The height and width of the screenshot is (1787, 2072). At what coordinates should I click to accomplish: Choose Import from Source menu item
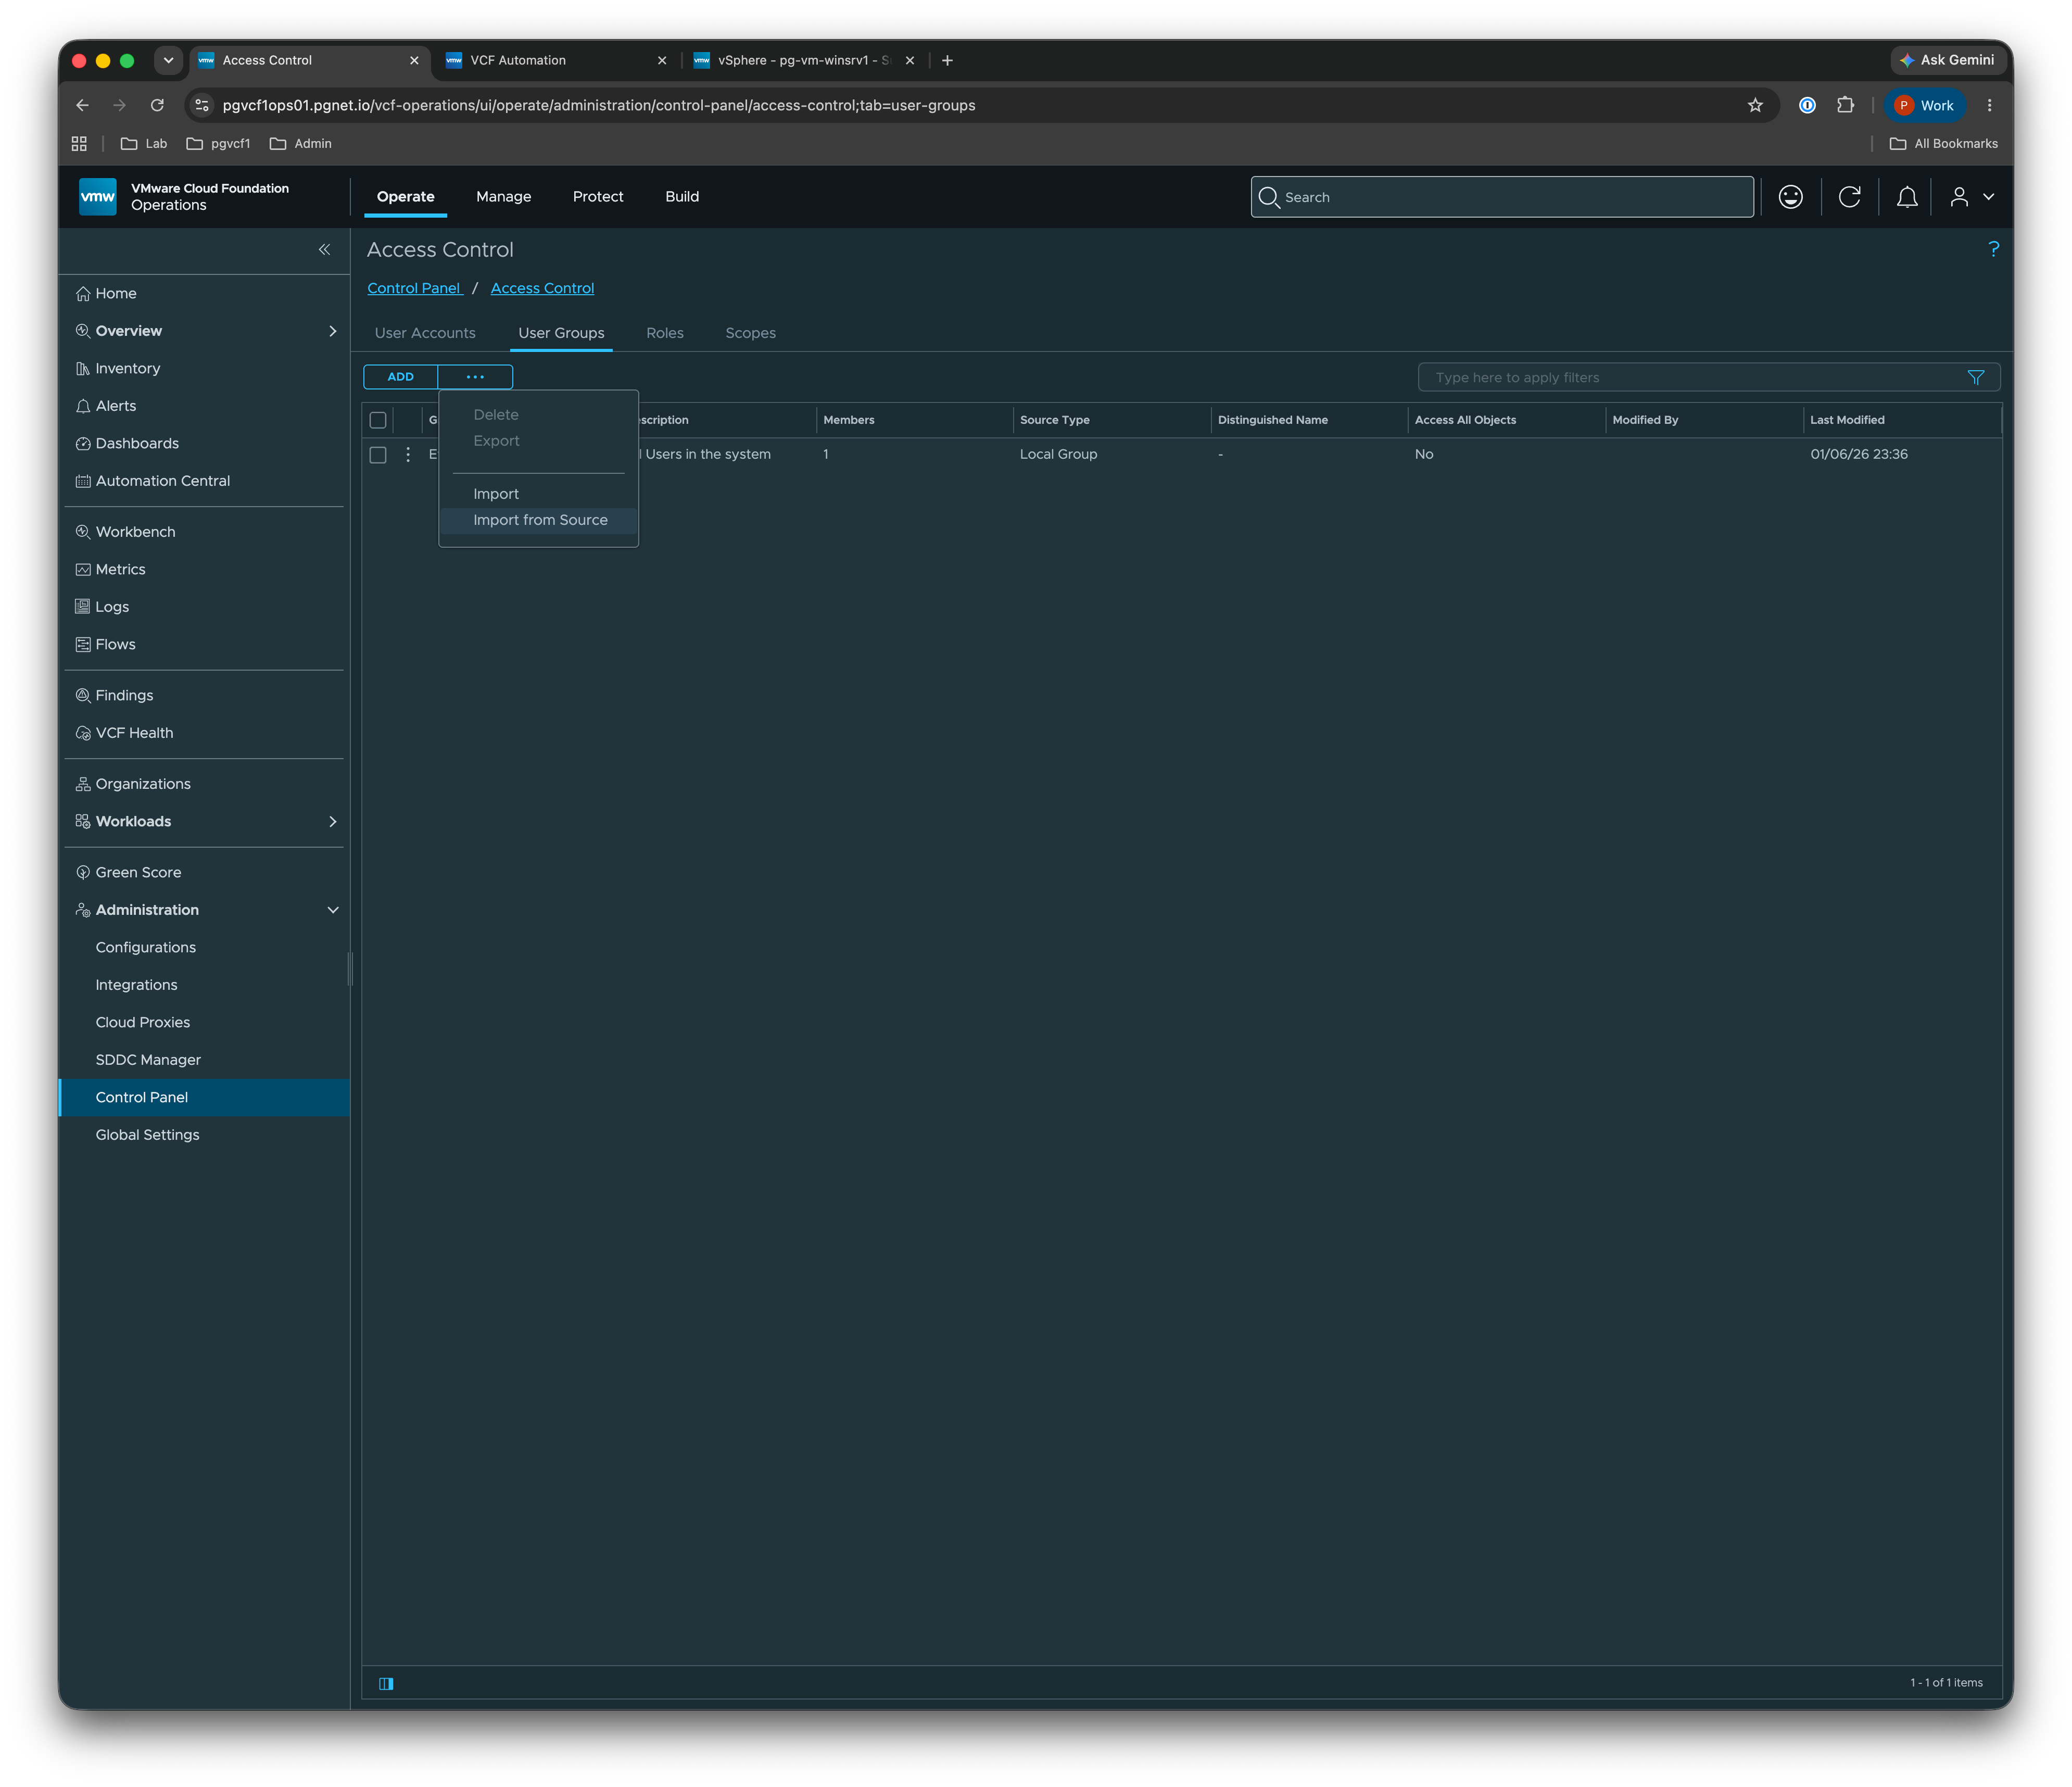coord(540,520)
